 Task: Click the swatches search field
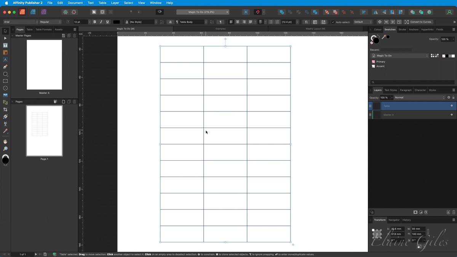point(412,82)
